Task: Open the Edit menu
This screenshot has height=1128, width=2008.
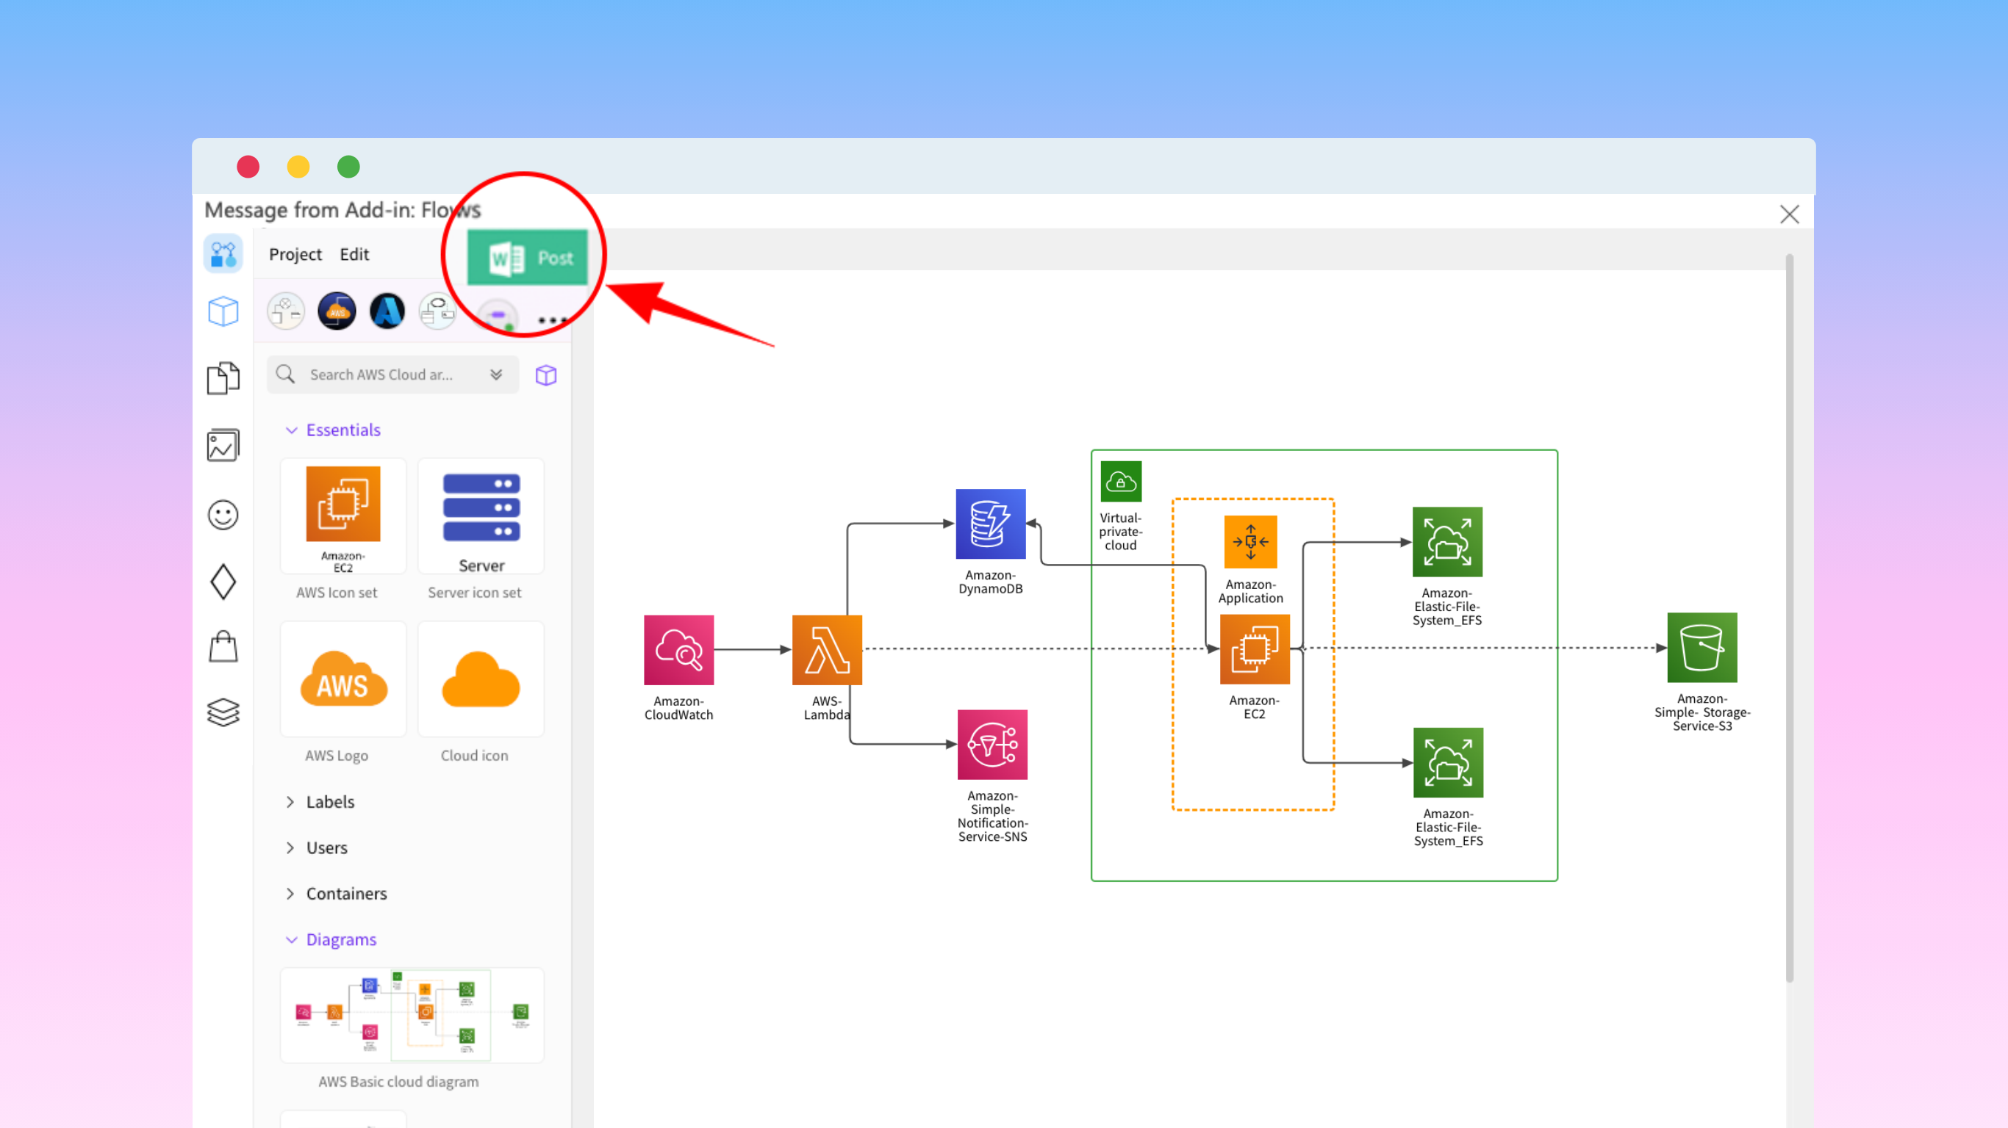Action: point(354,254)
